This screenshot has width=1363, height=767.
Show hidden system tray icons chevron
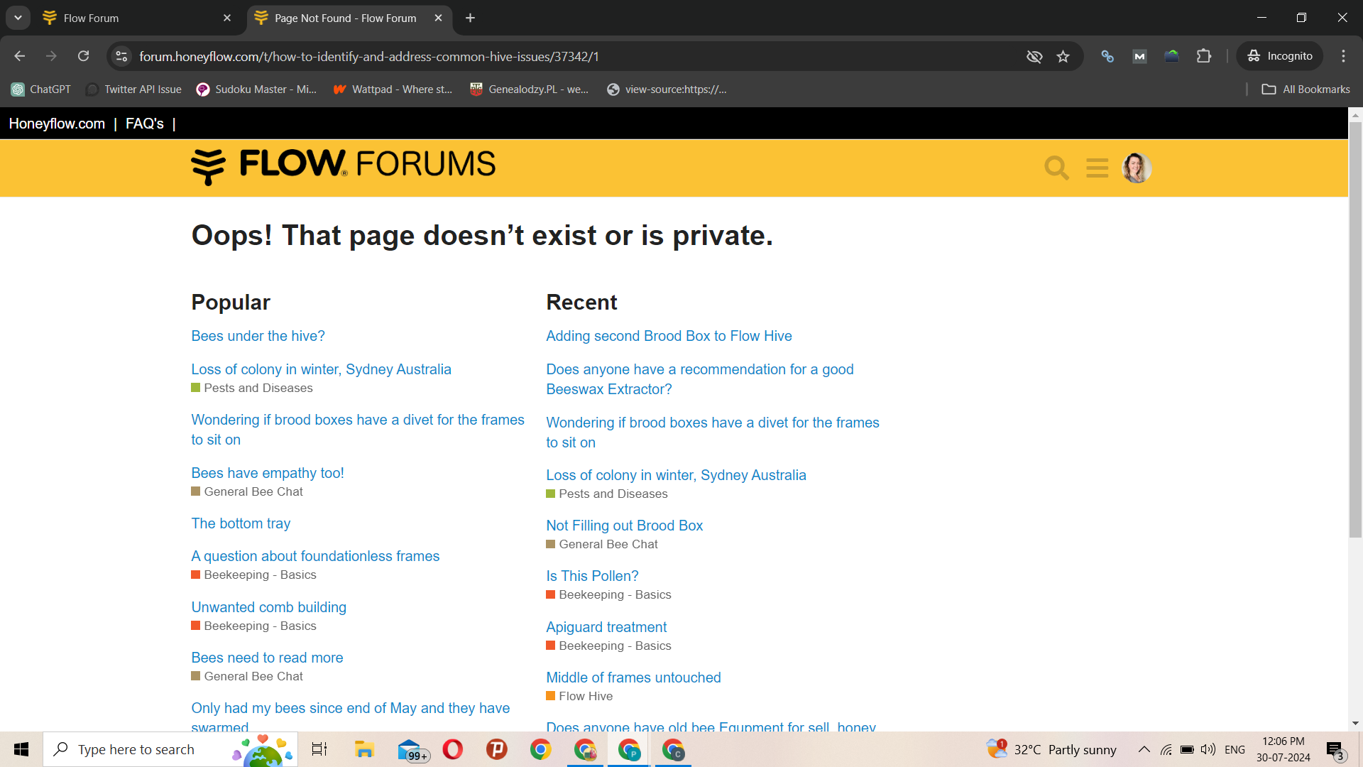pos(1144,749)
